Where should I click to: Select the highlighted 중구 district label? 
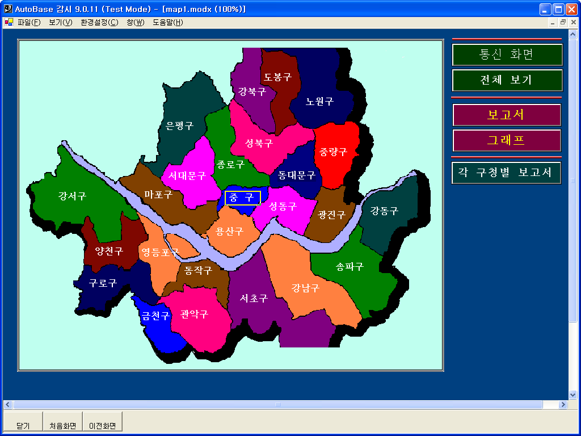[x=242, y=198]
